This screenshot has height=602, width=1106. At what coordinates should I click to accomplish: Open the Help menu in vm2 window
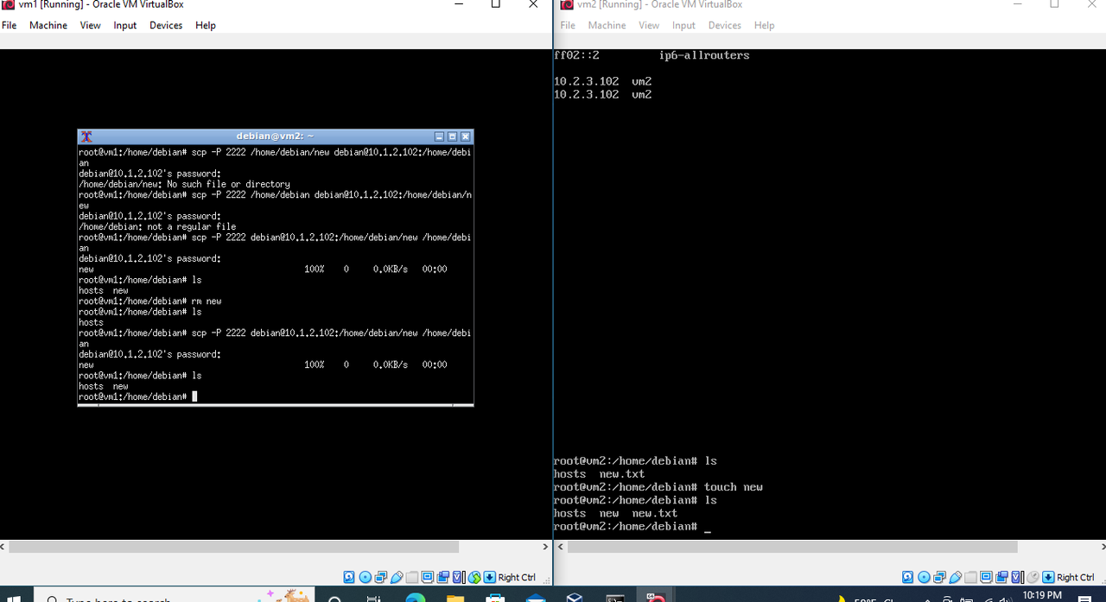point(764,25)
